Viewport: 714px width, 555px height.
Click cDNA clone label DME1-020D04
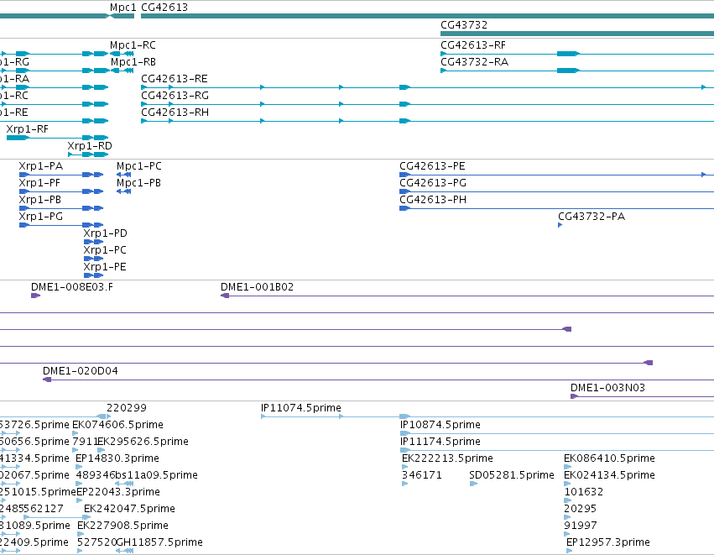(x=81, y=371)
